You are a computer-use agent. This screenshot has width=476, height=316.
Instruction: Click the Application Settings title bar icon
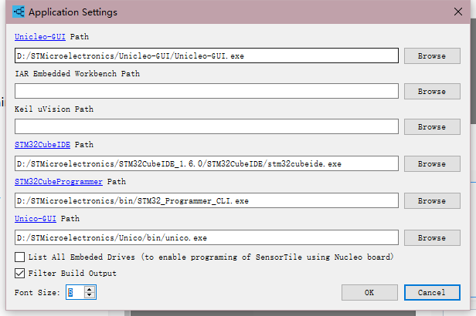click(19, 12)
